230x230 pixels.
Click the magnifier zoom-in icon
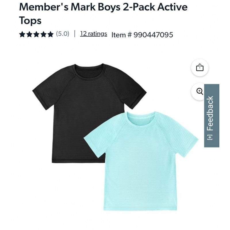pyautogui.click(x=200, y=91)
